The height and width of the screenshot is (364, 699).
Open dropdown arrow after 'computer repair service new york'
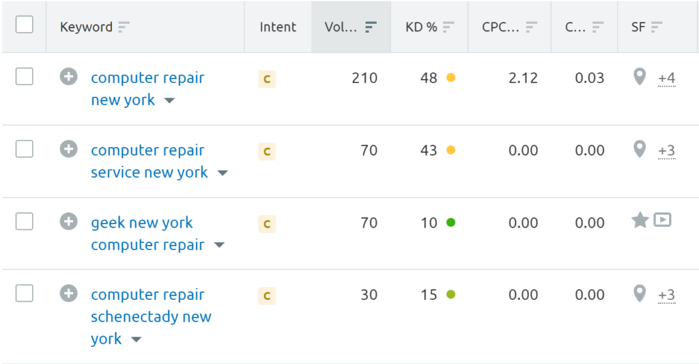point(223,173)
